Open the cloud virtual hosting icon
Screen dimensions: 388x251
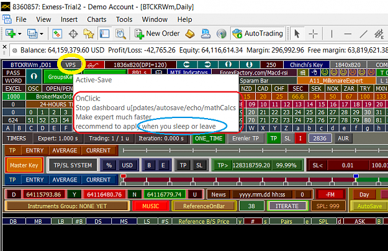[x=205, y=34]
